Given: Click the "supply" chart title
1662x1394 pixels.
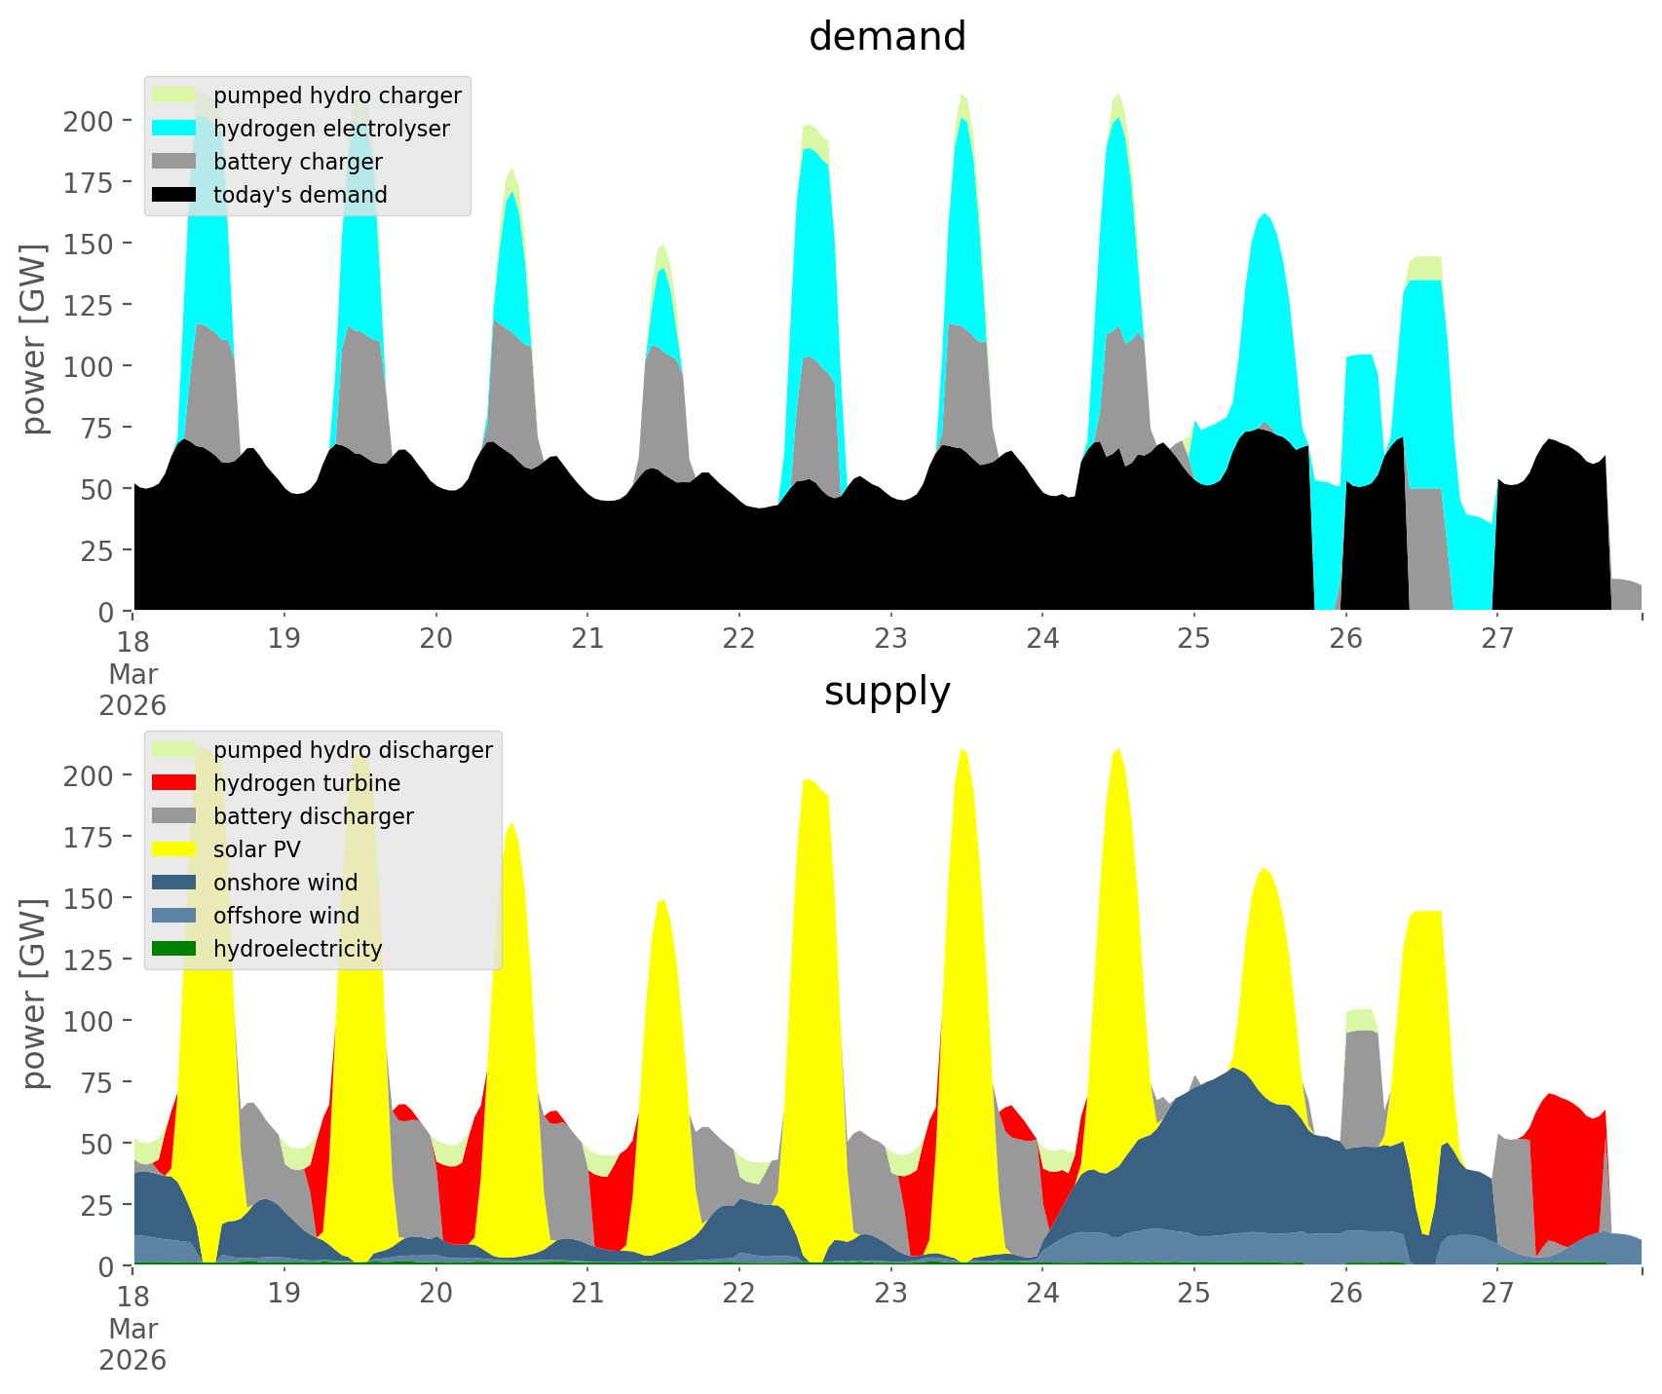Looking at the screenshot, I should (887, 692).
